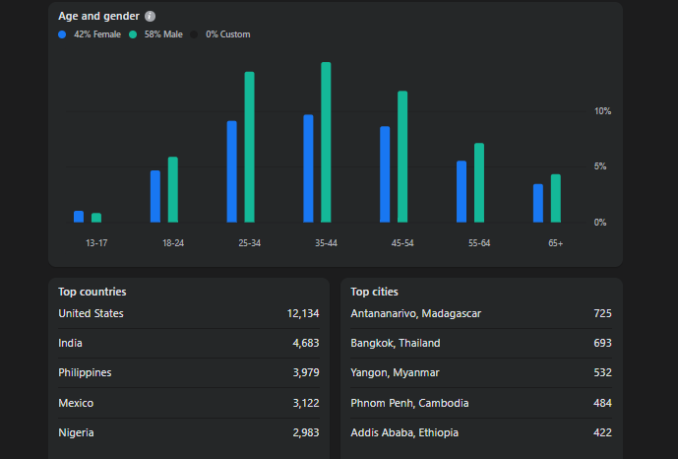Click the blue female bar for 13-17
Viewport: 678px width, 459px height.
(79, 217)
